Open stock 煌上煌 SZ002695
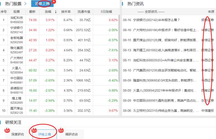Screen dimensions: 216x139 coord(16,100)
